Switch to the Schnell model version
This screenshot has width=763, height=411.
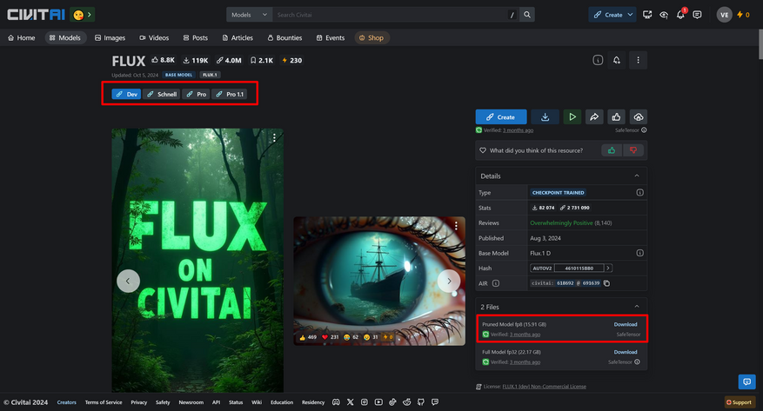coord(161,94)
